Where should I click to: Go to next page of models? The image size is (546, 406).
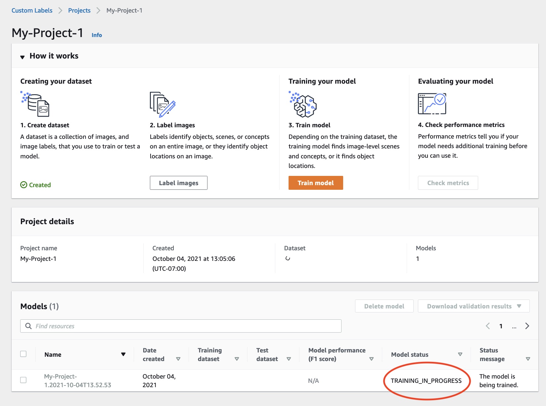tap(527, 326)
